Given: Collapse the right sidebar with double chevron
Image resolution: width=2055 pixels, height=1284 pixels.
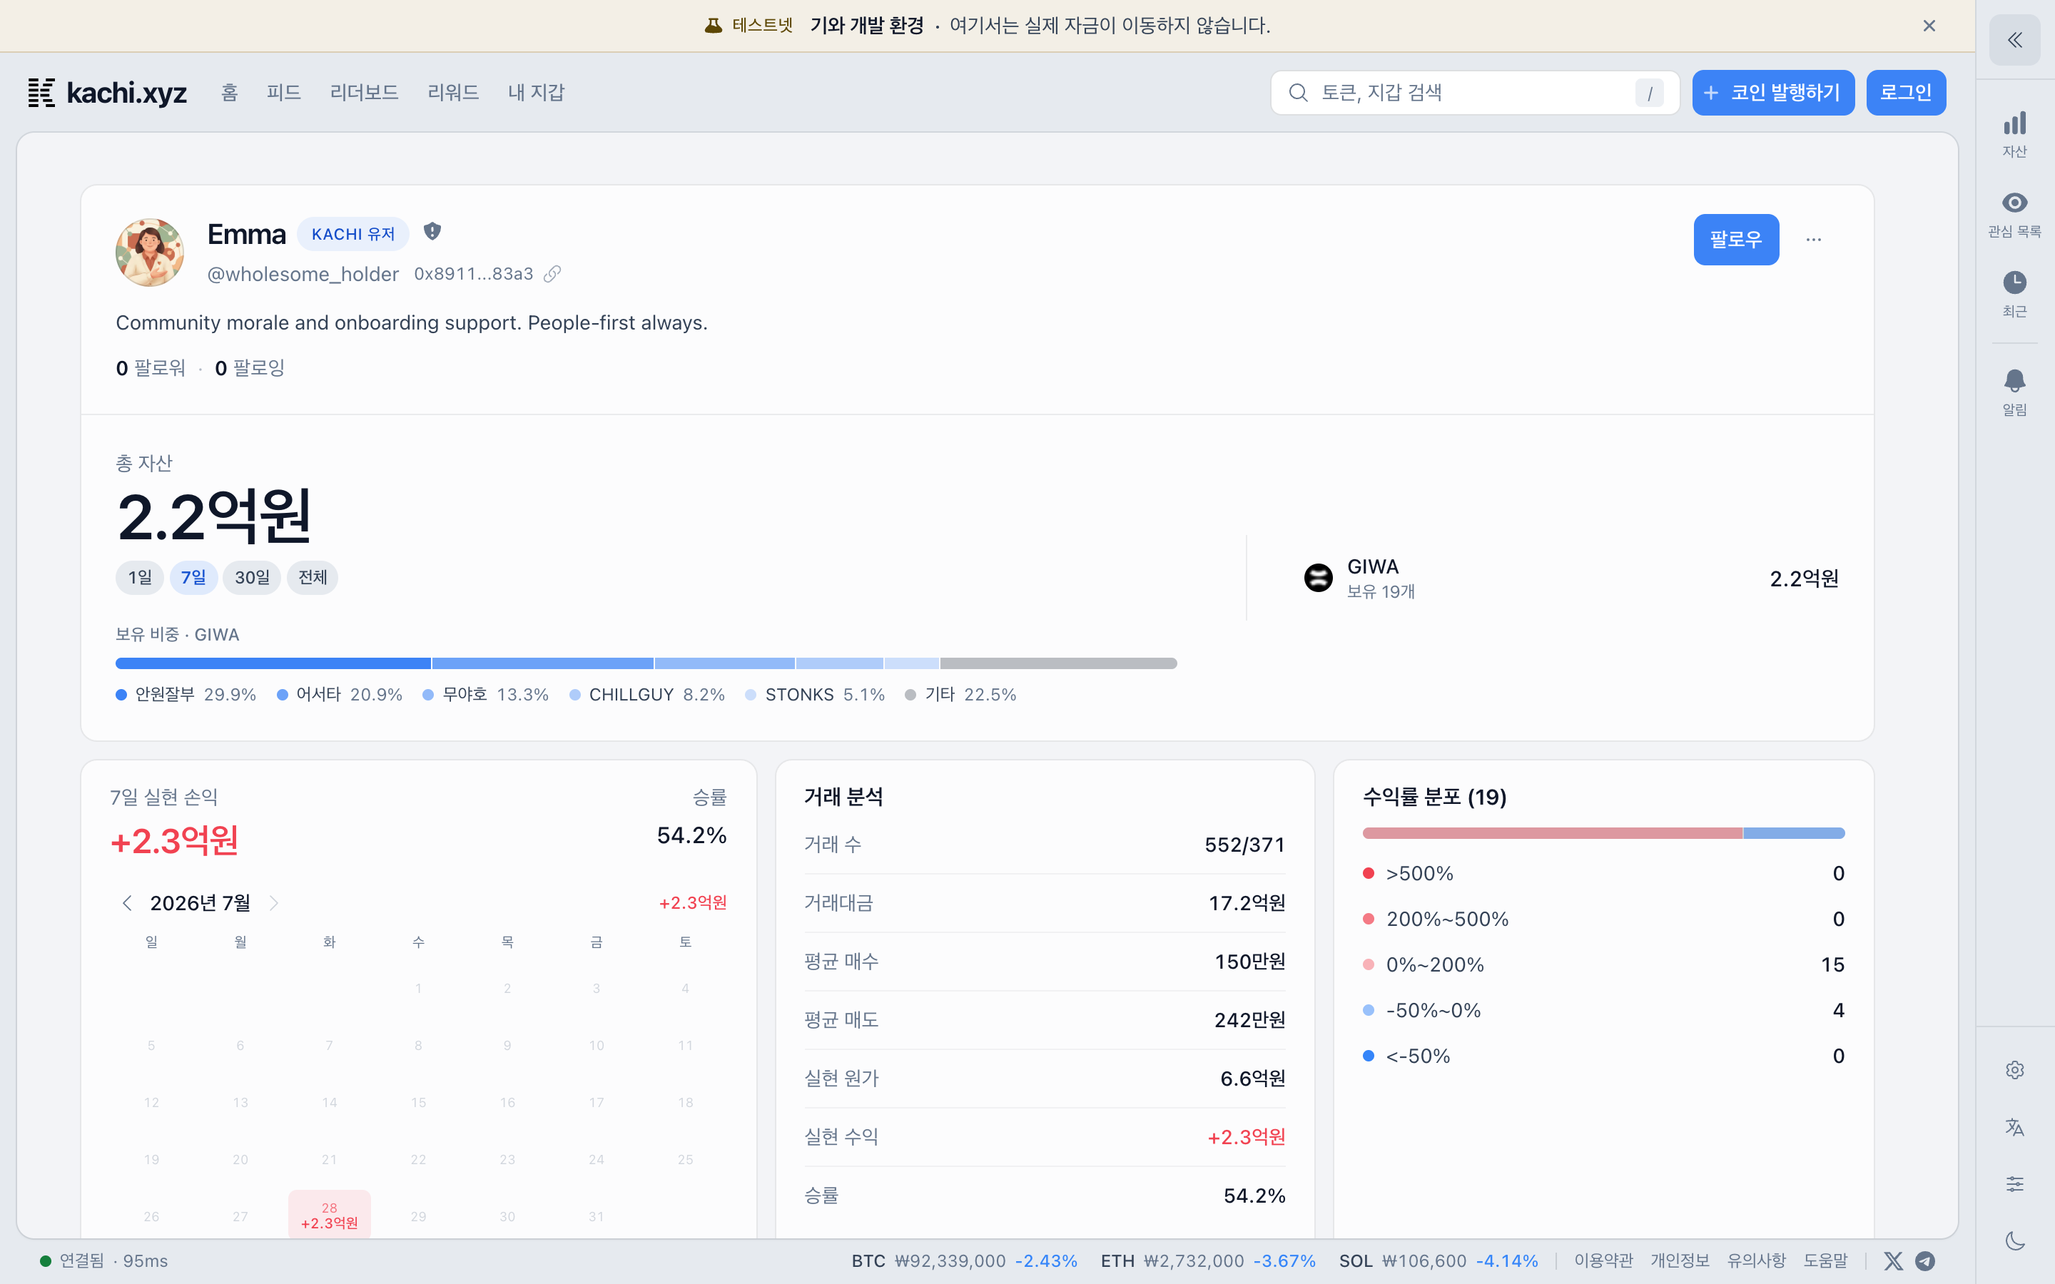Looking at the screenshot, I should click(x=2014, y=40).
